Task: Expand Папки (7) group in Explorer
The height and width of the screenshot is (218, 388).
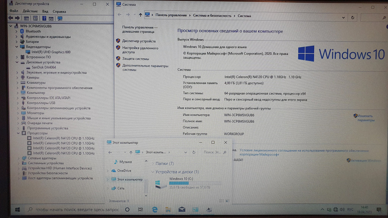Action: pyautogui.click(x=152, y=163)
